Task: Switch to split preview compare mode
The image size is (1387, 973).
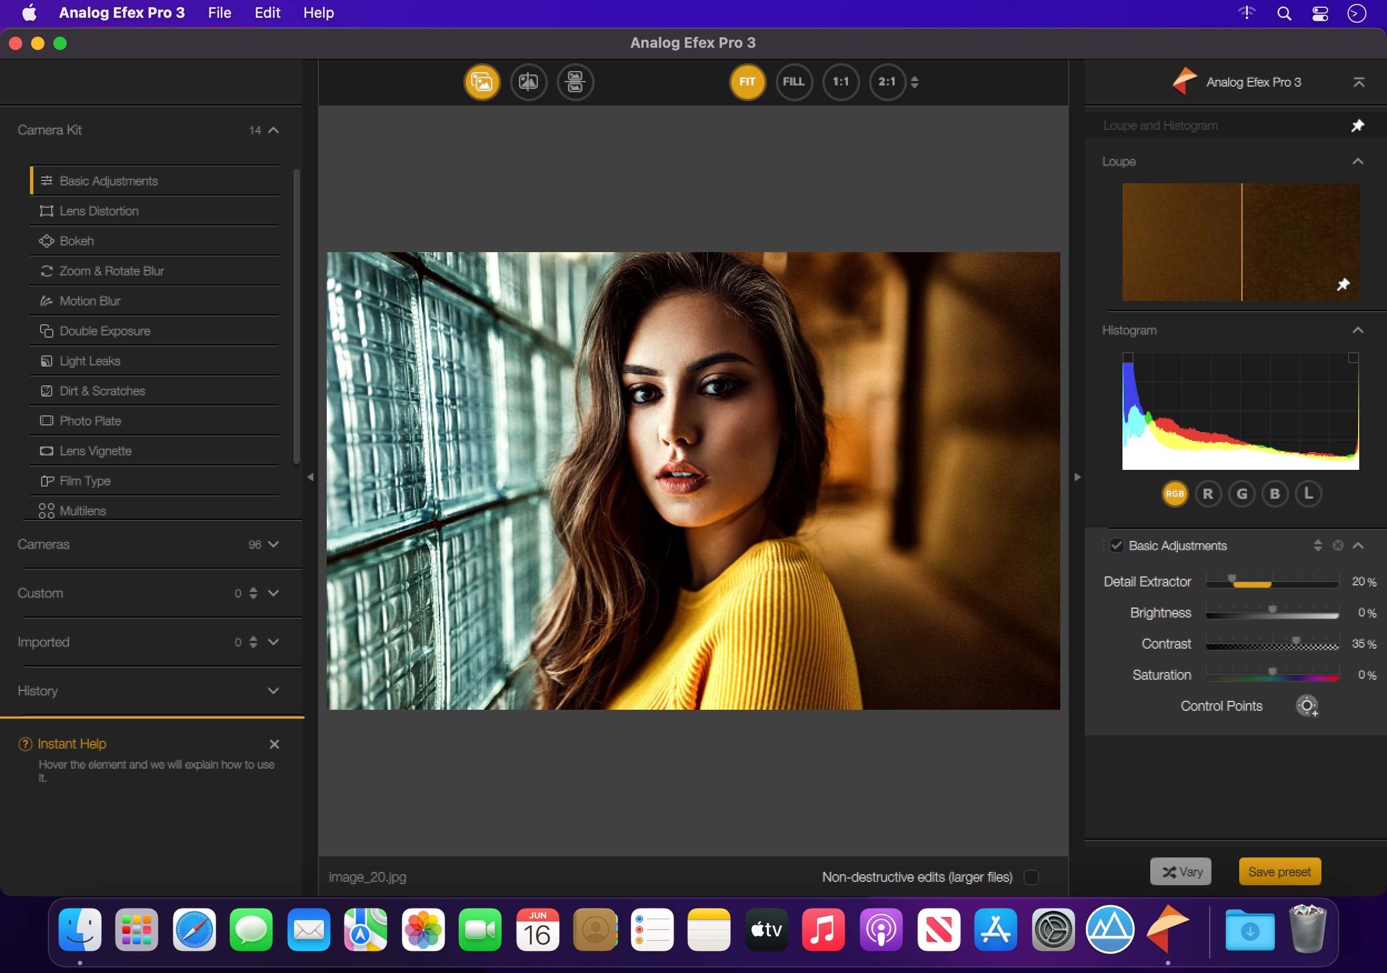Action: 528,82
